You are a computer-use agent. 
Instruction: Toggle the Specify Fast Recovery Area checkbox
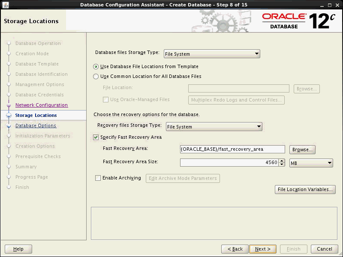click(x=96, y=137)
